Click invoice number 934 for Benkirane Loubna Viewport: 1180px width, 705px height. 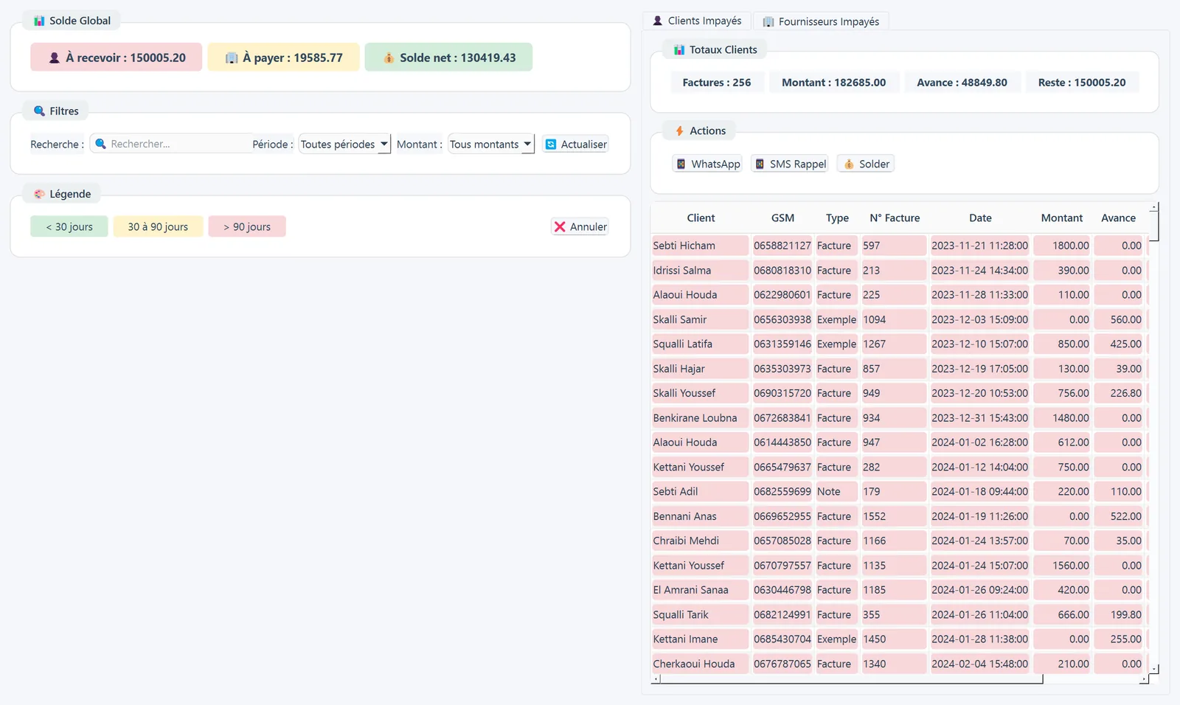click(894, 417)
